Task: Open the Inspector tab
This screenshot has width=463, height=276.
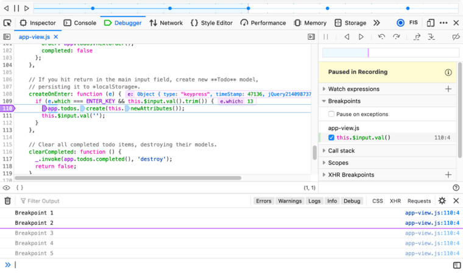Action: (38, 23)
